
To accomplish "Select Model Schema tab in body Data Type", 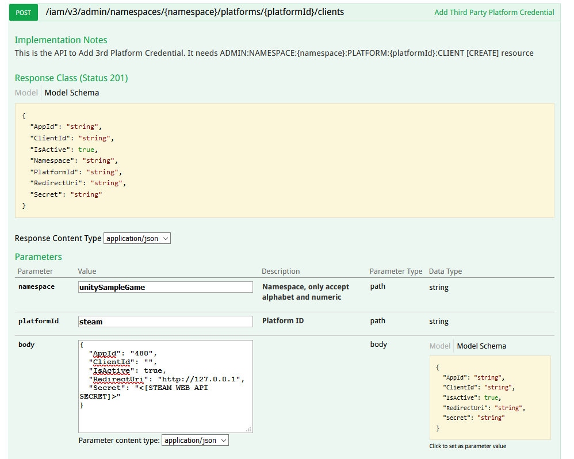I will 481,346.
